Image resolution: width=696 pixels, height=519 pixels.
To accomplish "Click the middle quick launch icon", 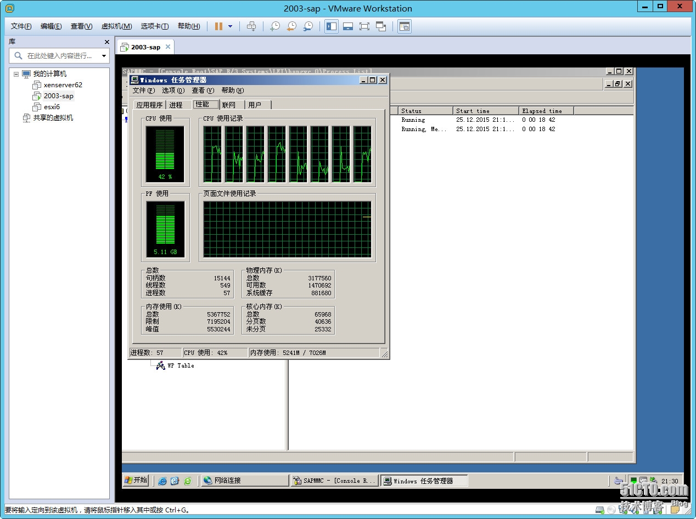I will (175, 481).
